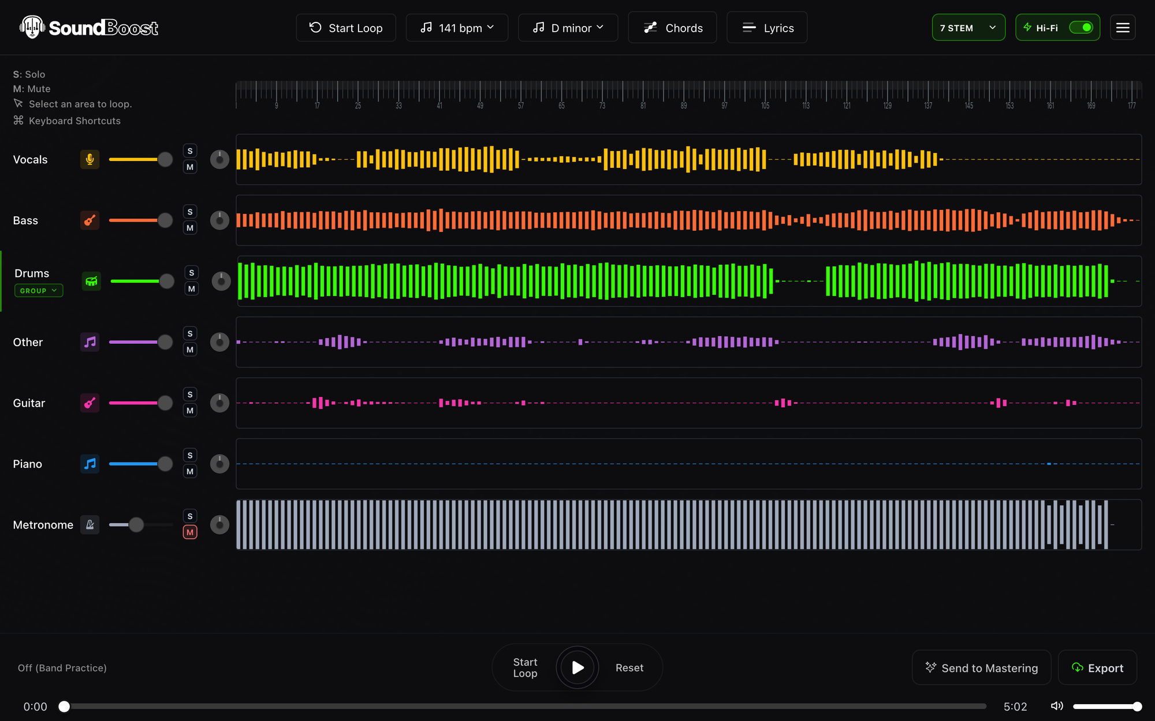Open the Lyrics view
This screenshot has width=1155, height=721.
pyautogui.click(x=767, y=28)
